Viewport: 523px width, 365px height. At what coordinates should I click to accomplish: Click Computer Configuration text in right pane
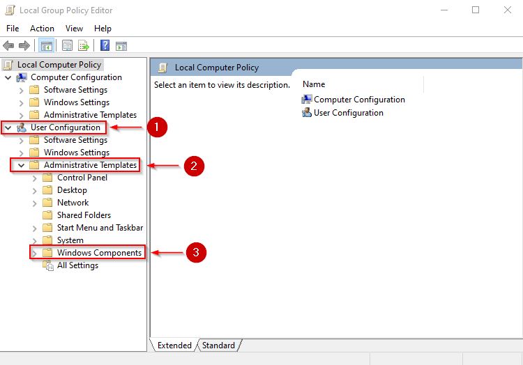click(359, 99)
